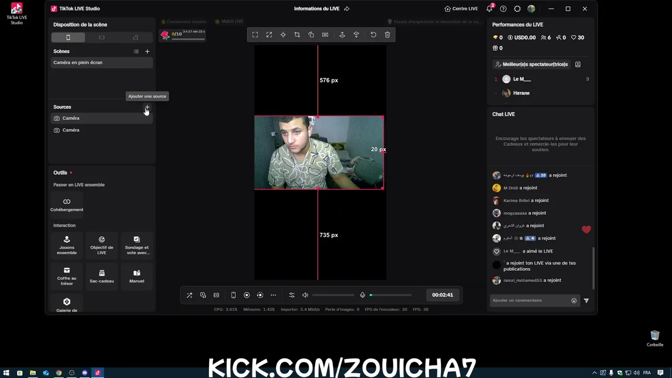This screenshot has height=378, width=672.
Task: Click the Discord icon in the taskbar
Action: click(x=85, y=373)
